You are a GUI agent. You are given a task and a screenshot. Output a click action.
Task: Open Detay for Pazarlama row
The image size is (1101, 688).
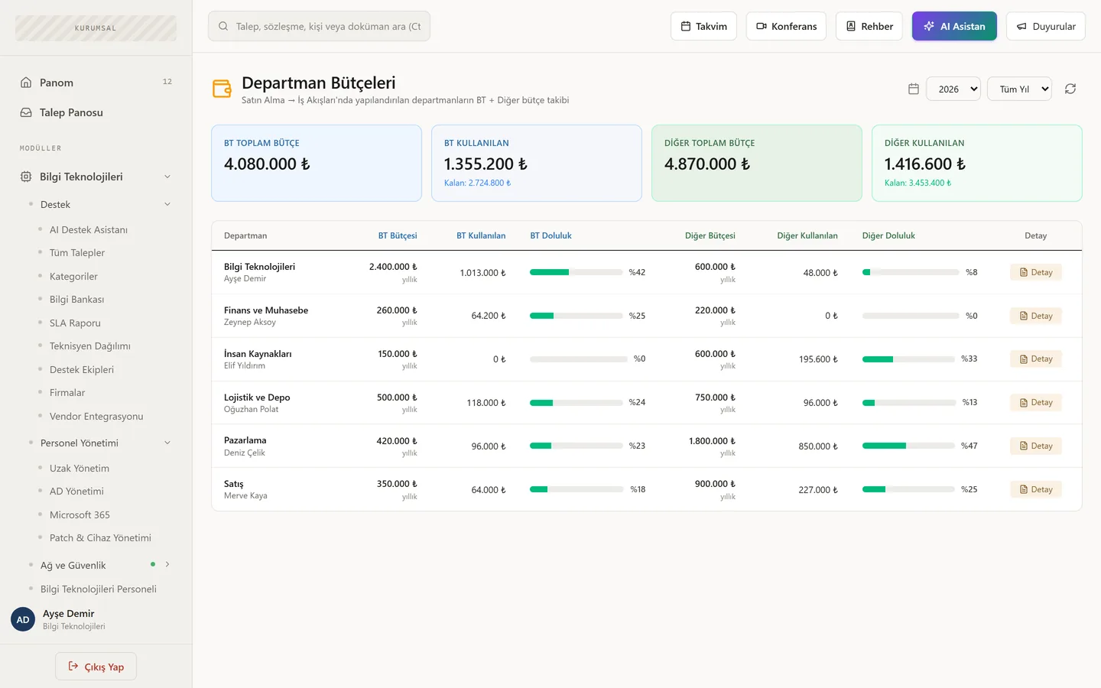[x=1036, y=446]
